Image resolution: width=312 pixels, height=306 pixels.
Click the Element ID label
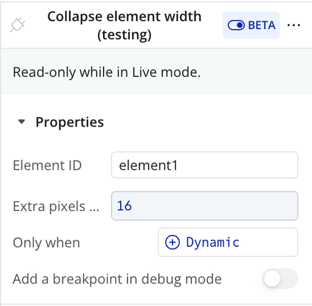(x=48, y=165)
